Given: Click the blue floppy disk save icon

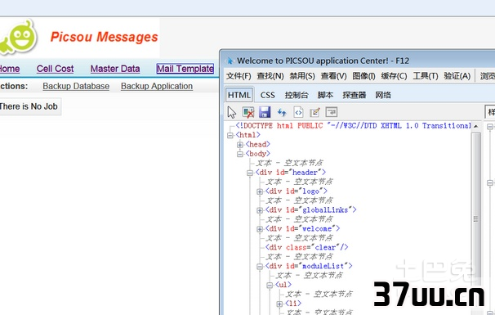Looking at the screenshot, I should point(265,112).
